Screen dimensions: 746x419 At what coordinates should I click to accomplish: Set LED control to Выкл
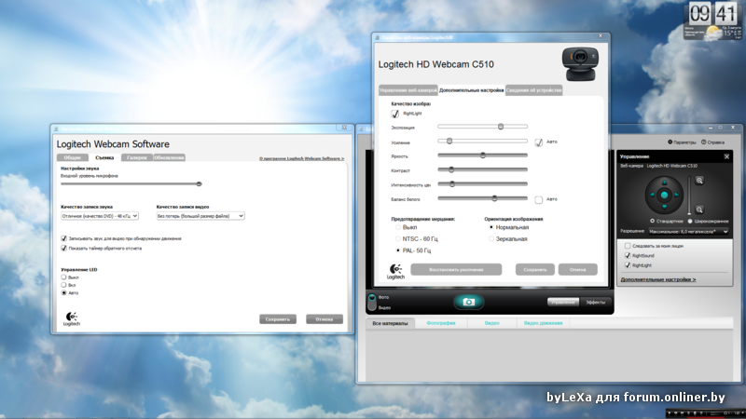click(63, 277)
